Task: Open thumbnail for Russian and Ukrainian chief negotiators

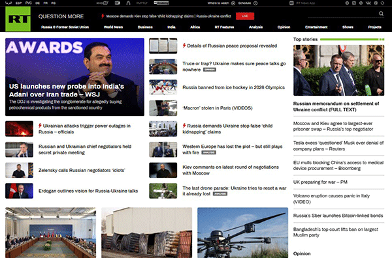Action: click(x=19, y=150)
